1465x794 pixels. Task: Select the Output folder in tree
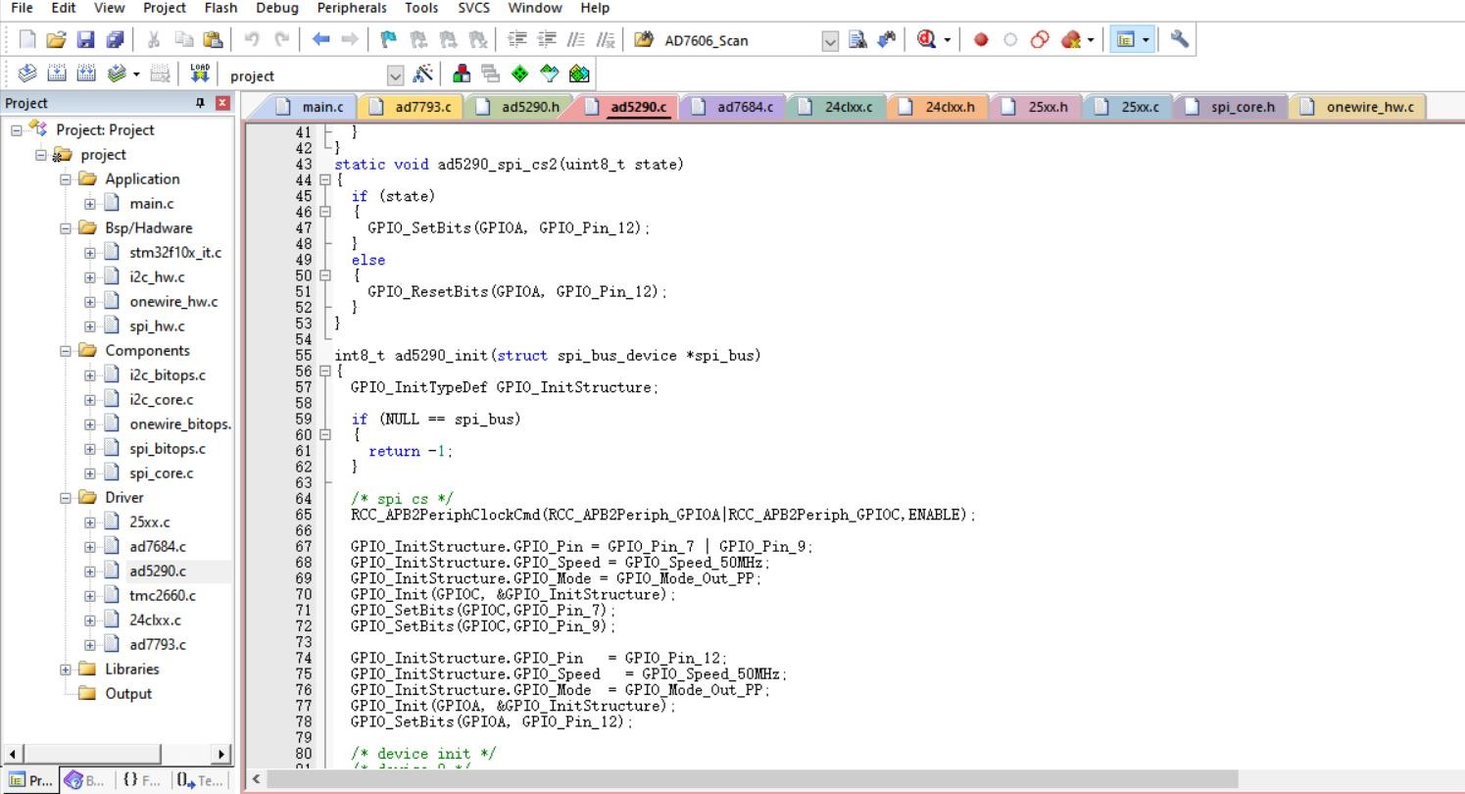click(128, 694)
